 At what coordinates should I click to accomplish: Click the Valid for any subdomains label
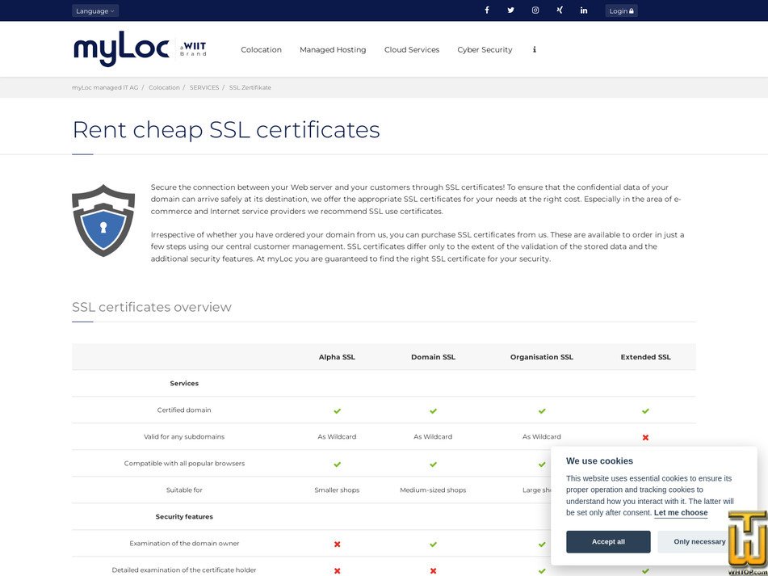pos(184,436)
